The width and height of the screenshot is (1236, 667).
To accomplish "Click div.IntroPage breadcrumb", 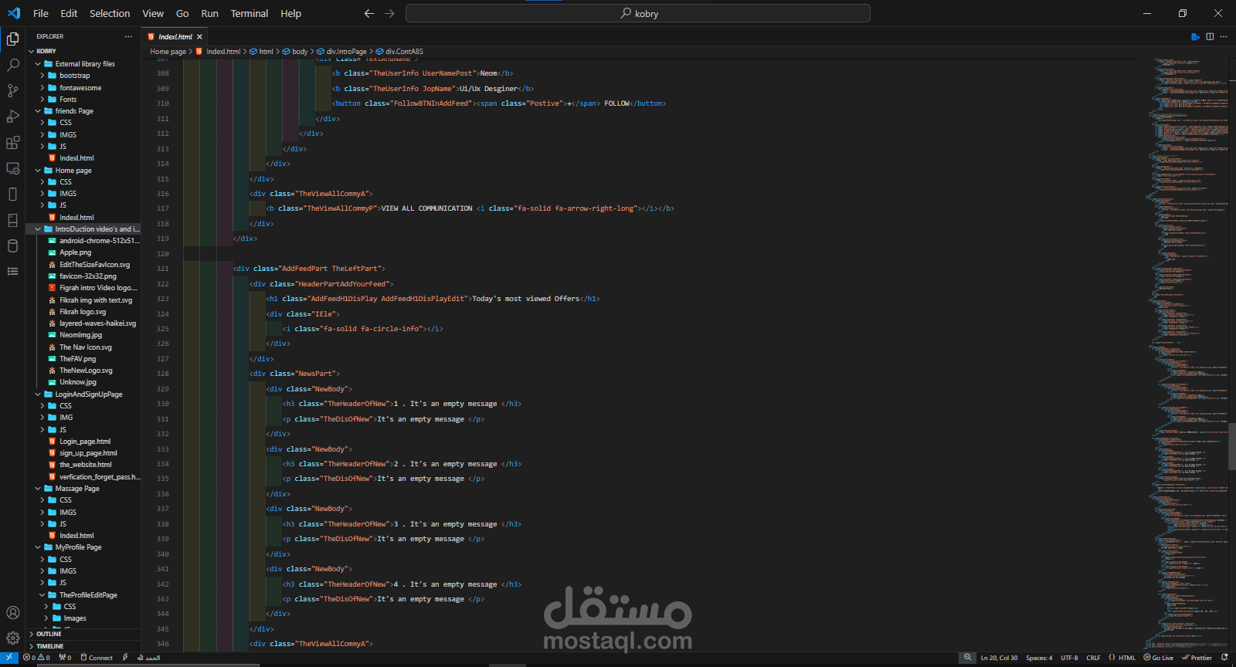I will [x=341, y=52].
